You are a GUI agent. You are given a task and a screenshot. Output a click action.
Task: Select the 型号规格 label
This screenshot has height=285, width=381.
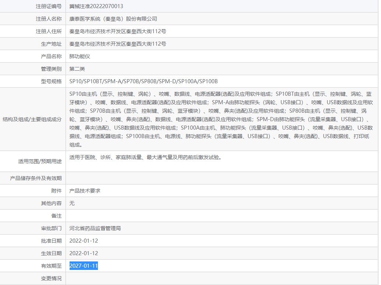51,81
